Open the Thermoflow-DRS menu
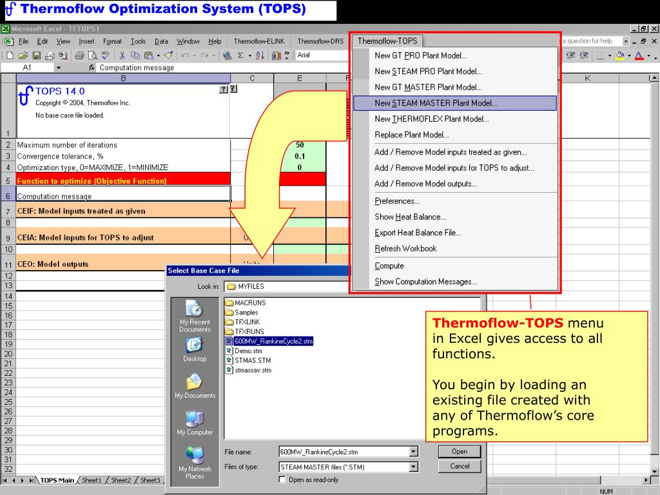This screenshot has width=660, height=495. point(320,41)
